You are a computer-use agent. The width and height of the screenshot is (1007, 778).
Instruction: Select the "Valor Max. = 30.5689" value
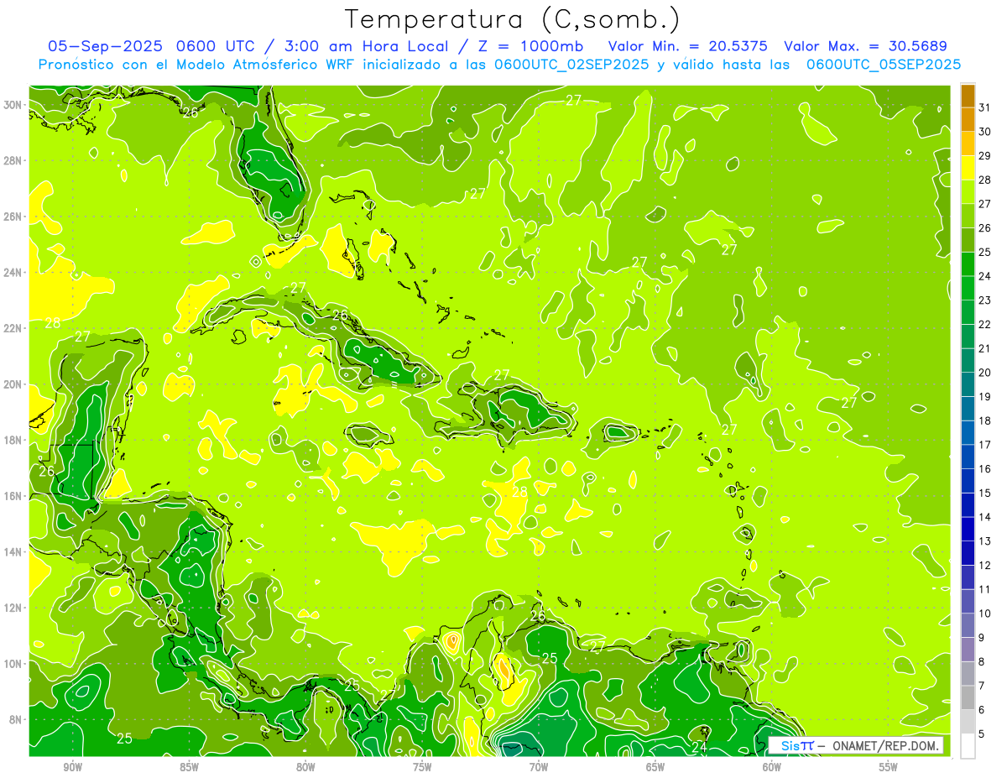[865, 45]
